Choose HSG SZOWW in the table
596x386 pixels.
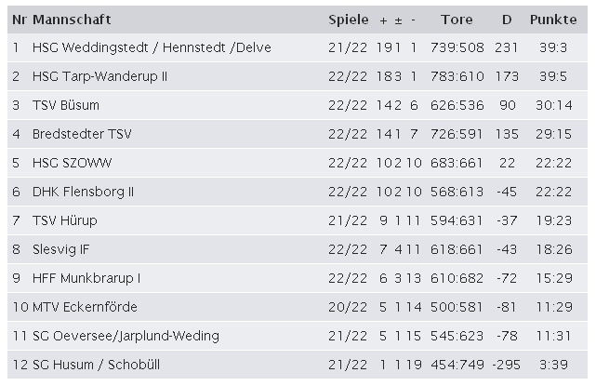pyautogui.click(x=72, y=163)
